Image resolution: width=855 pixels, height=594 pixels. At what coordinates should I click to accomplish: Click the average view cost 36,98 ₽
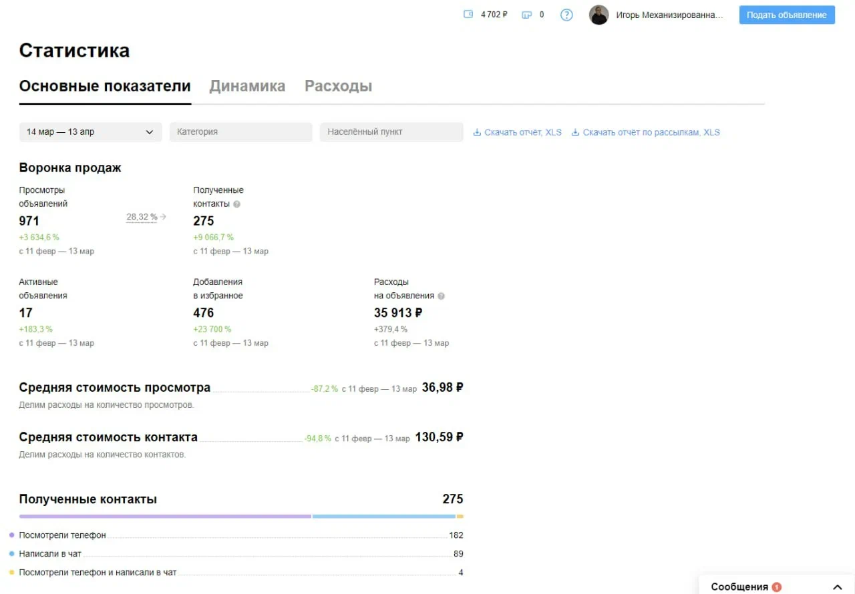(442, 387)
